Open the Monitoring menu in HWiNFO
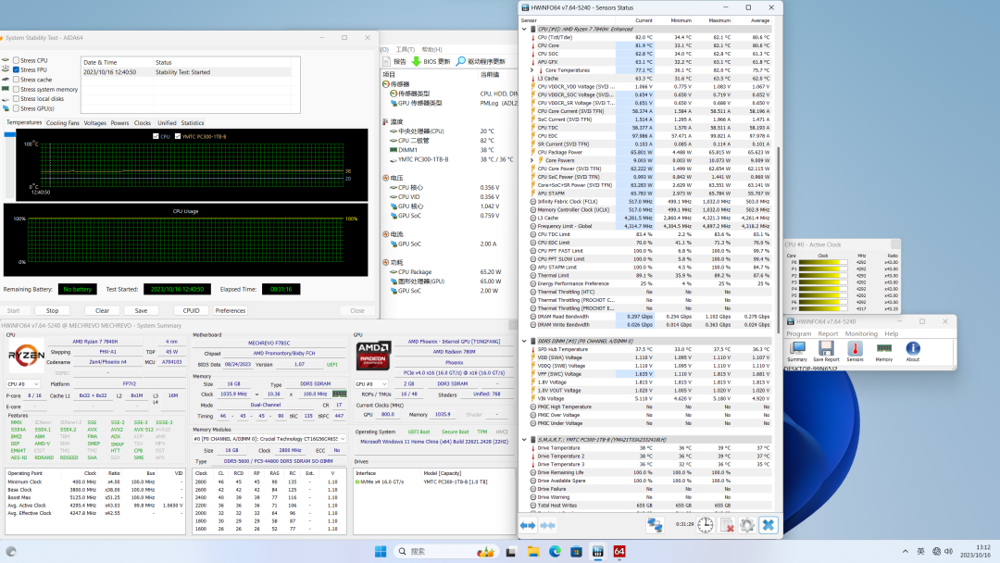The width and height of the screenshot is (1000, 563). click(860, 333)
